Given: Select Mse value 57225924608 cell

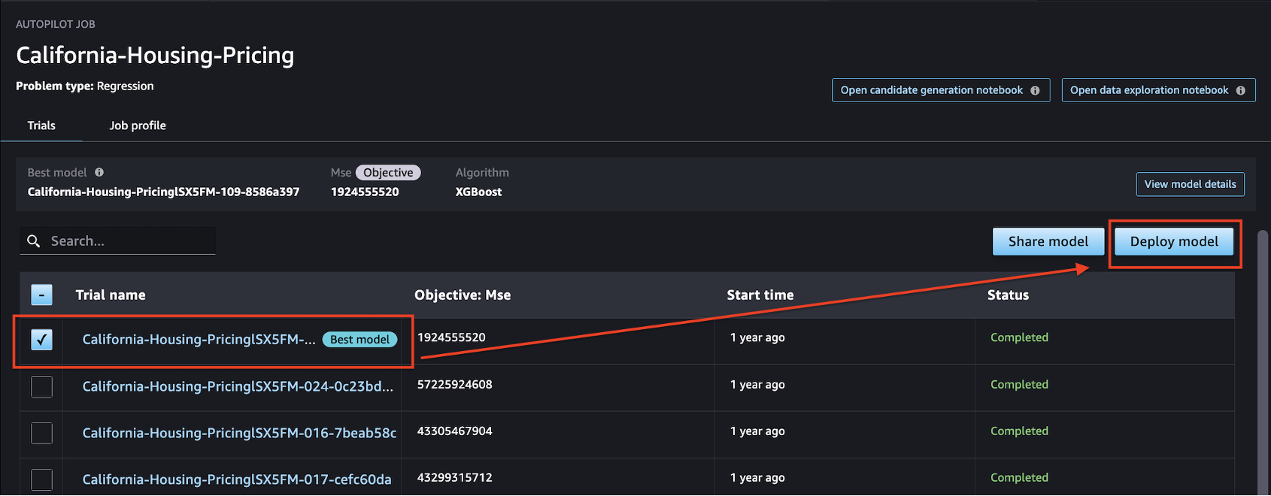Looking at the screenshot, I should [x=455, y=385].
